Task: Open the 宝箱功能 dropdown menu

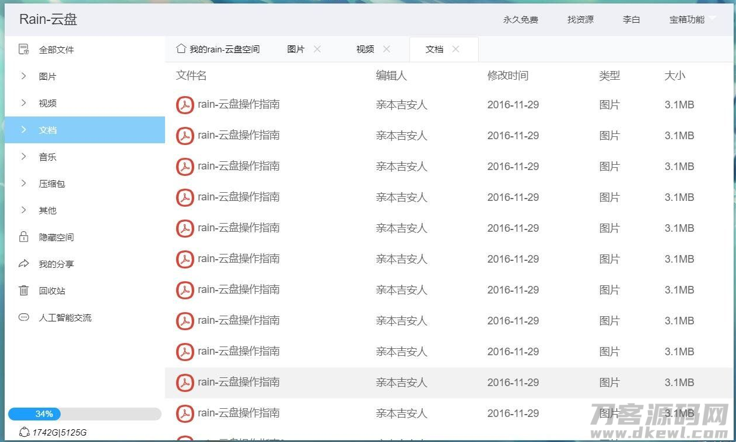Action: click(x=691, y=19)
